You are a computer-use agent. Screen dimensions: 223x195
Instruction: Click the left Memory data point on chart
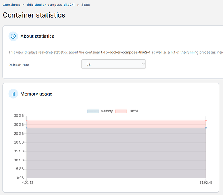[27, 128]
